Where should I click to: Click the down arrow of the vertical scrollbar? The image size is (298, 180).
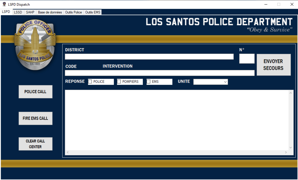pyautogui.click(x=291, y=147)
